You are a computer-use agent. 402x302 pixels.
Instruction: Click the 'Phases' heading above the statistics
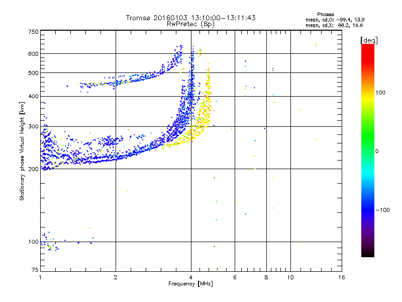(325, 15)
